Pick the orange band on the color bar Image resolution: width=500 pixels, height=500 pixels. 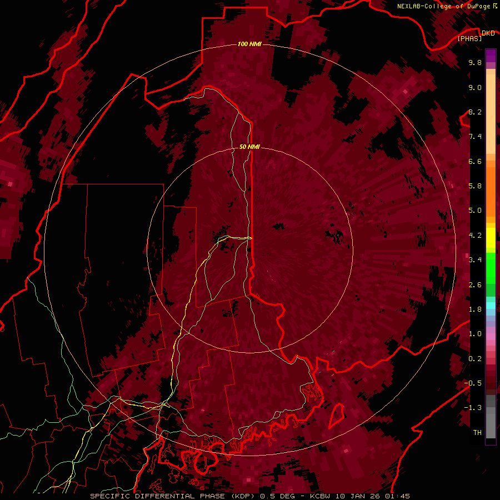(x=491, y=191)
